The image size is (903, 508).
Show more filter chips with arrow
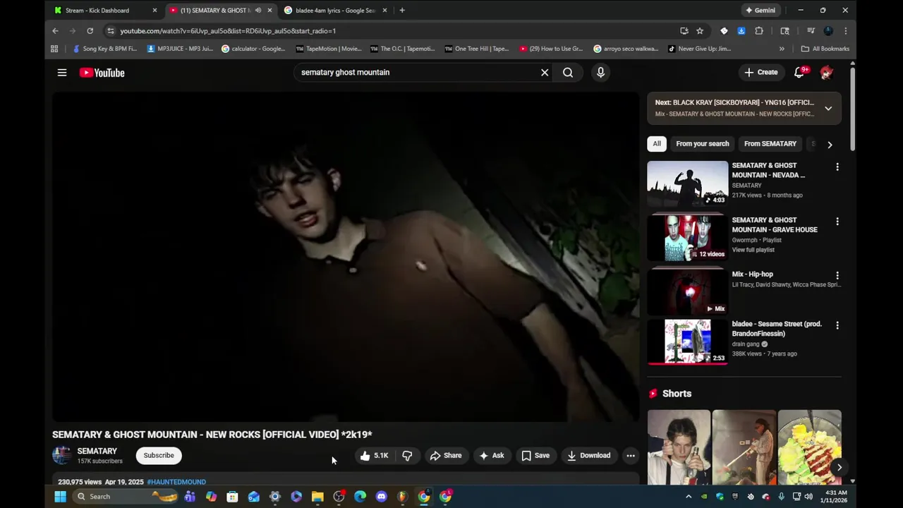coord(830,145)
